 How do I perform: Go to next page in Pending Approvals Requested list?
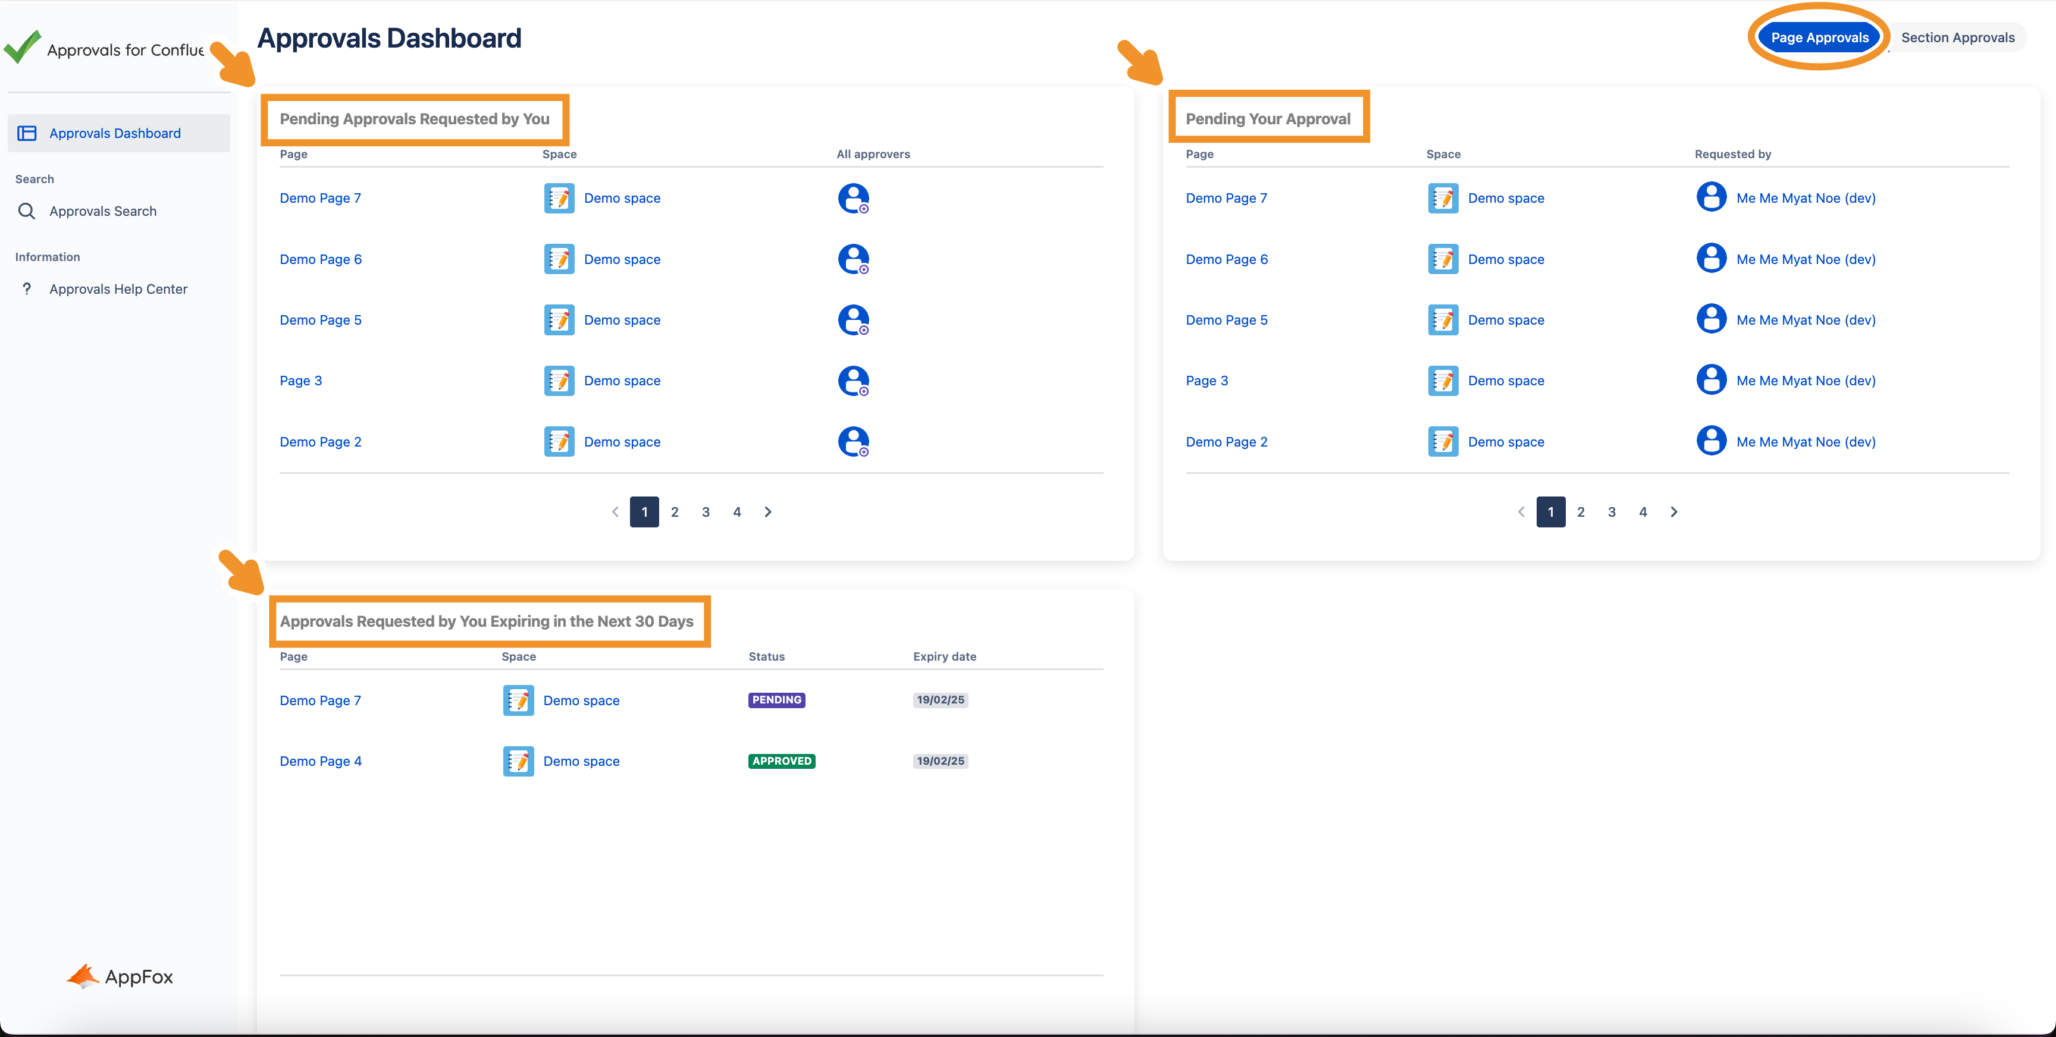[x=768, y=512]
